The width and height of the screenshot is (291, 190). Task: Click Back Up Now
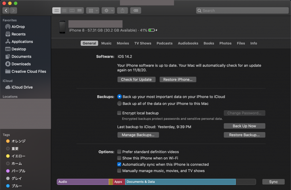[x=244, y=126]
